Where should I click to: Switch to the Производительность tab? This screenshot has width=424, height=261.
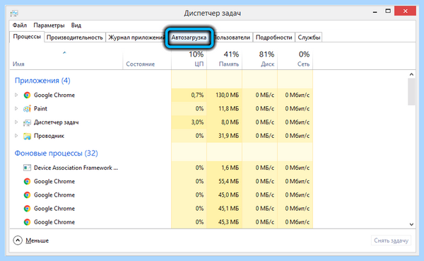click(75, 37)
